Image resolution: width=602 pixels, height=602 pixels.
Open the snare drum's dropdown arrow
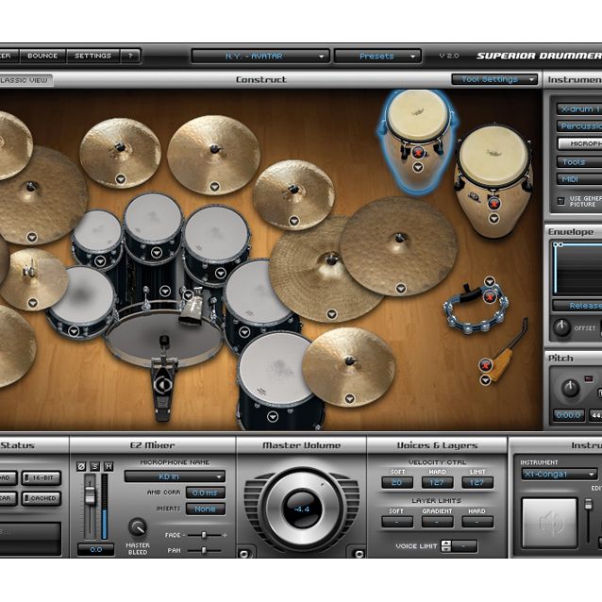tap(74, 331)
